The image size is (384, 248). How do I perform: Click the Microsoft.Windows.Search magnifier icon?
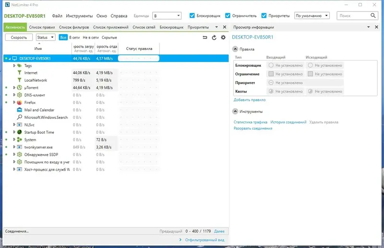[19, 117]
